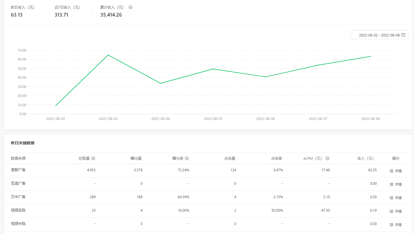Click 文中广告 收入 value 0.39
Screen dimensions: 414x234
(x=373, y=197)
